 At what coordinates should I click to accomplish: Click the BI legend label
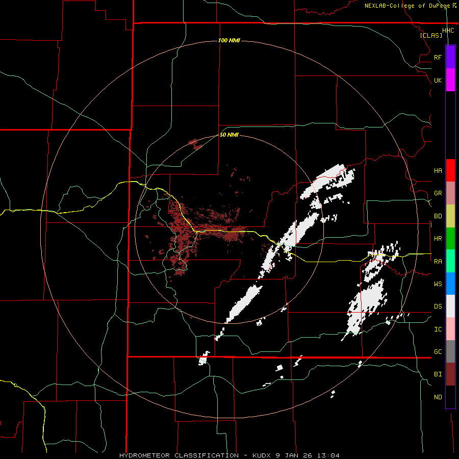click(x=438, y=374)
